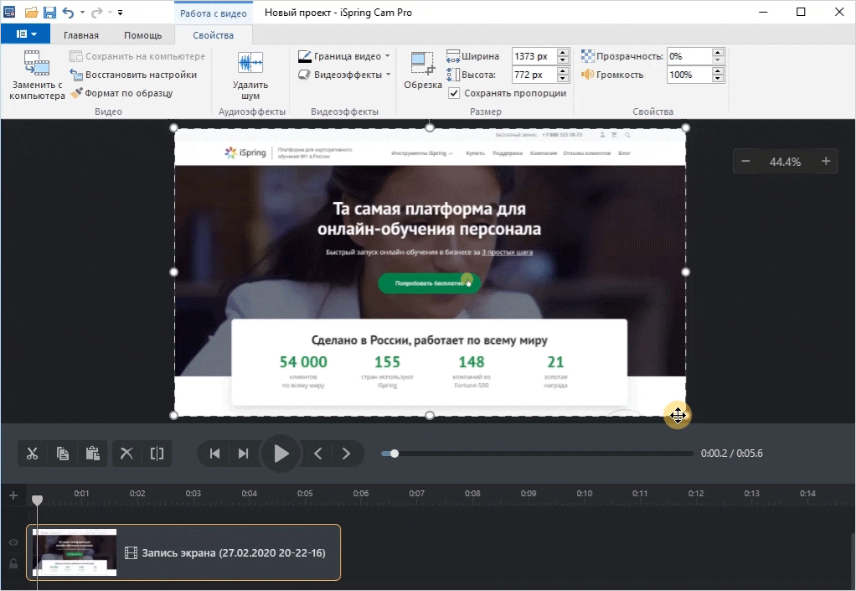This screenshot has height=591, width=856.
Task: Play the video preview
Action: [x=281, y=454]
